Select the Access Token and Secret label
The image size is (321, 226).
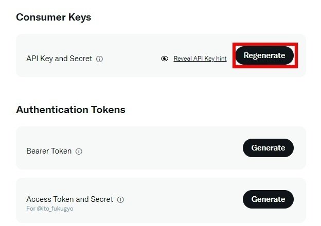[x=69, y=199]
